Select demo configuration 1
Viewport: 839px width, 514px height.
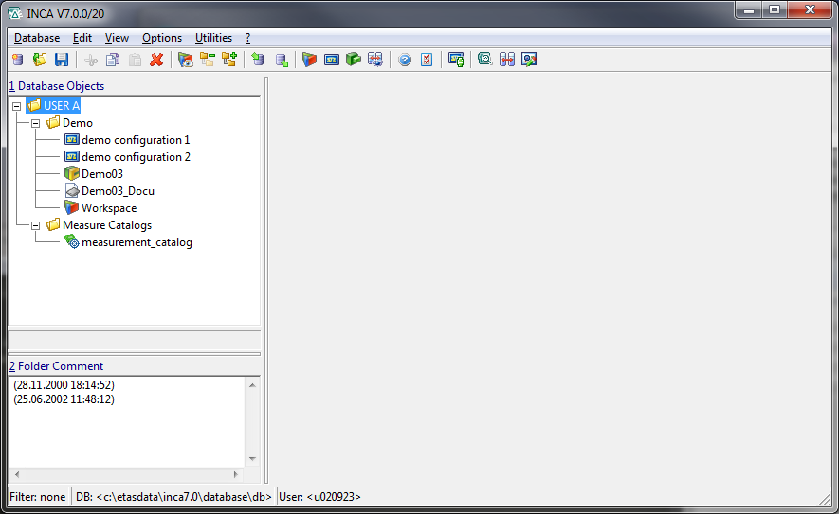(x=127, y=140)
